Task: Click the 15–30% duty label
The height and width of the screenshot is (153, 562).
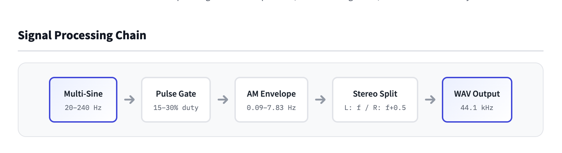Action: 176,108
